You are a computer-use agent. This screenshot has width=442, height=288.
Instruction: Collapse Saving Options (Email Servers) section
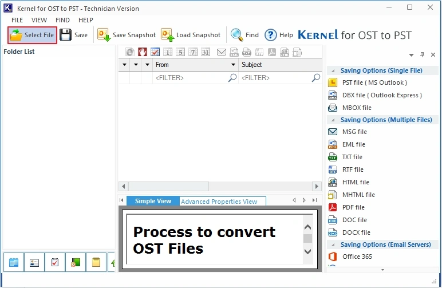tap(333, 245)
